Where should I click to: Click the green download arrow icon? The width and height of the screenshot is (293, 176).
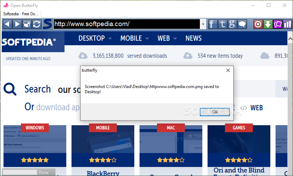[268, 24]
